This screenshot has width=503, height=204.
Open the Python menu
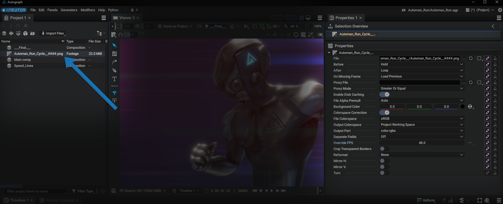coord(113,10)
